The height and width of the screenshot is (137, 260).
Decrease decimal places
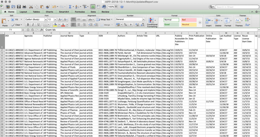point(142,25)
